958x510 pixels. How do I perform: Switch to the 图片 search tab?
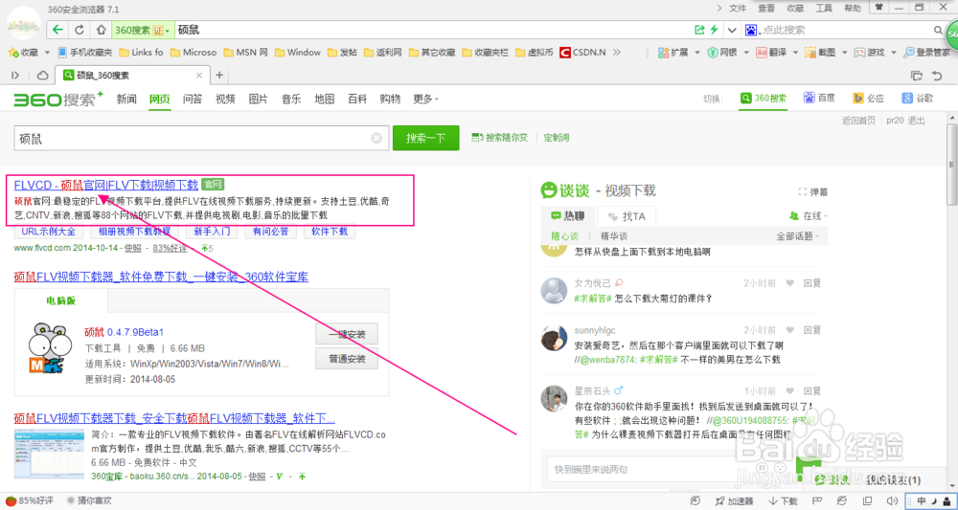click(x=259, y=99)
